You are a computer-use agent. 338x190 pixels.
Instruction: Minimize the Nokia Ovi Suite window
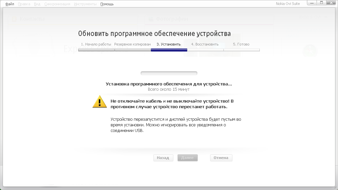coord(312,3)
